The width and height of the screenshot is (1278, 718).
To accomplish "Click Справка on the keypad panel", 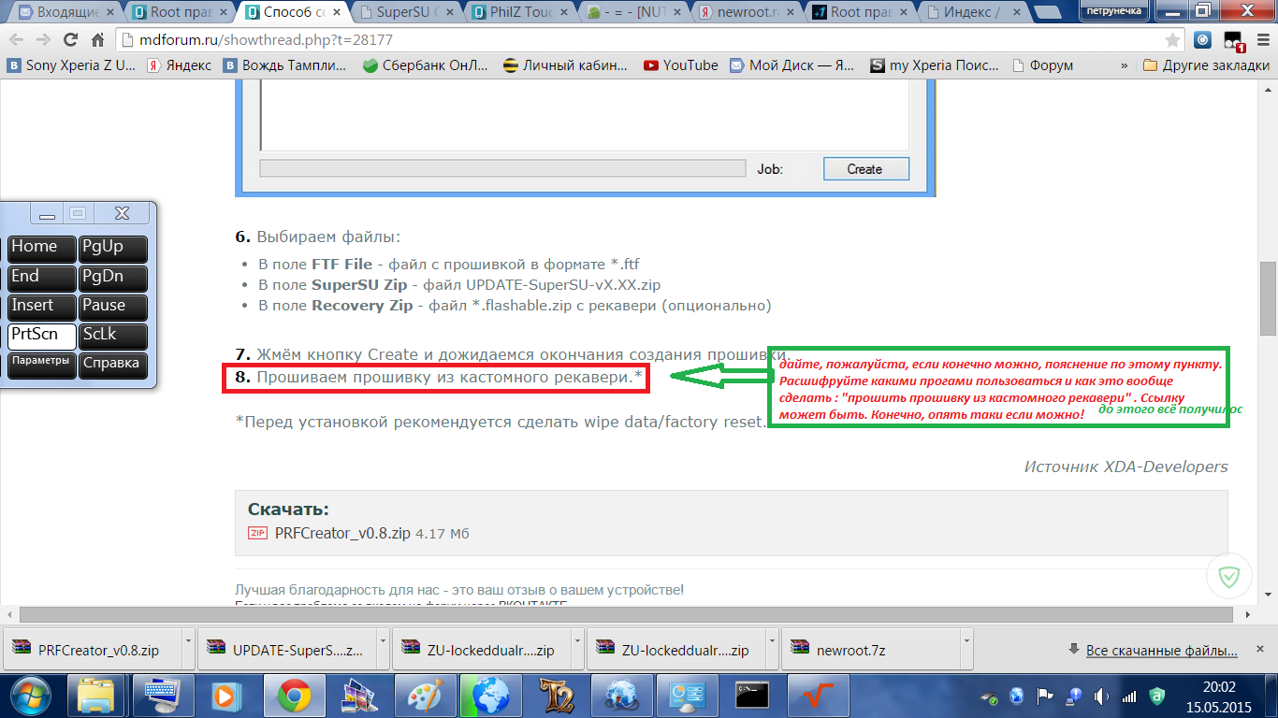I will [112, 365].
